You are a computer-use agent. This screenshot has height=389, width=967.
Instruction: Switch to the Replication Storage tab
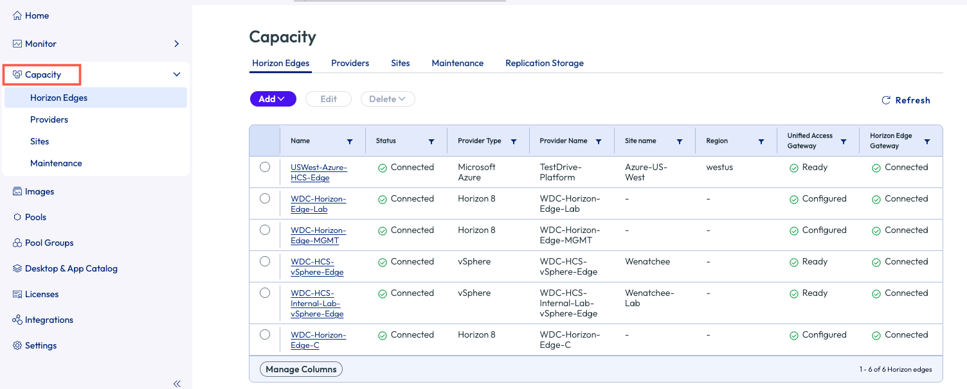(544, 63)
